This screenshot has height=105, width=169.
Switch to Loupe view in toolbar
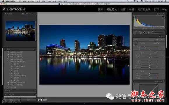pos(40,100)
